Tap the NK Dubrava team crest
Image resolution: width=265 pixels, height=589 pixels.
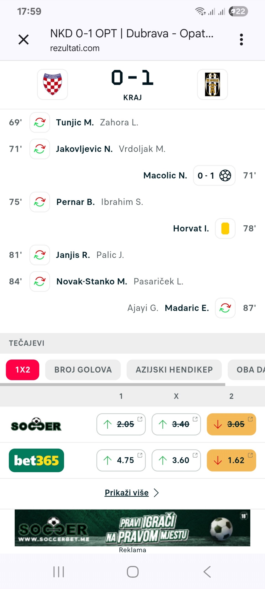pyautogui.click(x=52, y=84)
